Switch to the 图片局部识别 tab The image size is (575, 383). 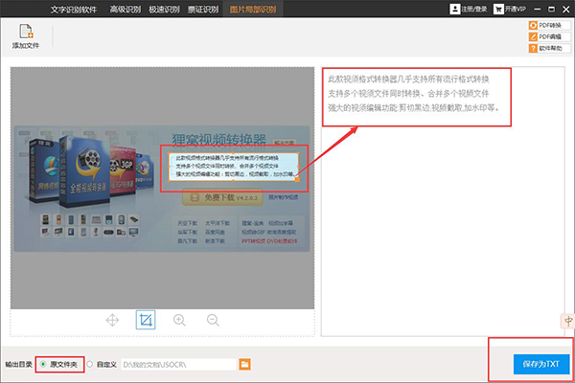[x=253, y=10]
